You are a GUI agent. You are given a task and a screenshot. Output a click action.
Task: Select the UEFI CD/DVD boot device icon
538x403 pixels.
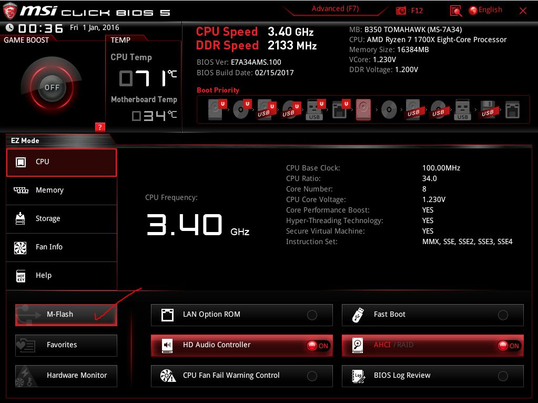tap(242, 109)
